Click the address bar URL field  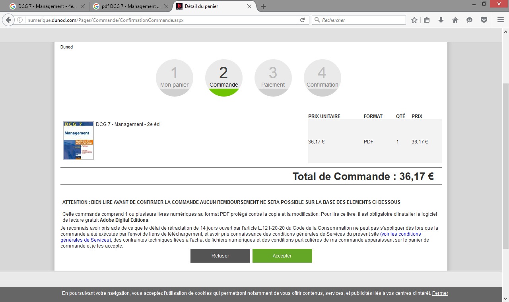(161, 20)
